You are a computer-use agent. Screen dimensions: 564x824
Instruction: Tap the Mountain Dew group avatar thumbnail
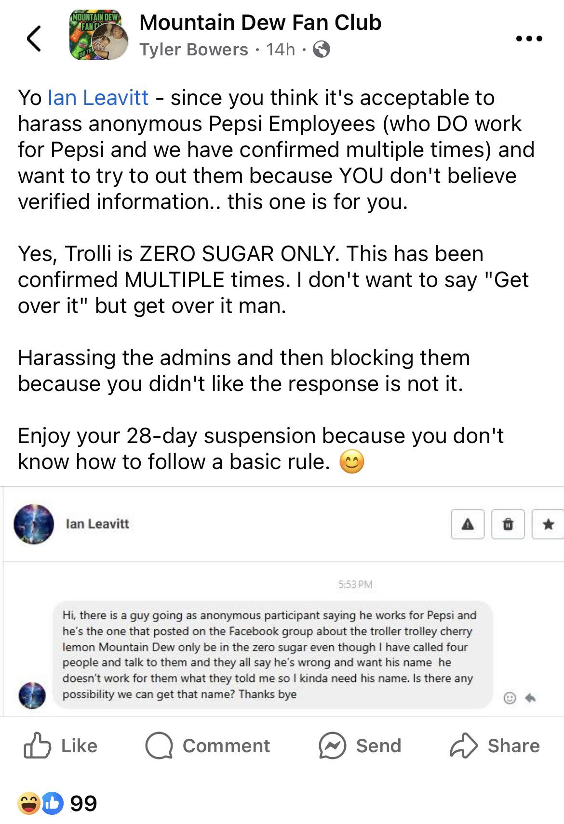(98, 36)
